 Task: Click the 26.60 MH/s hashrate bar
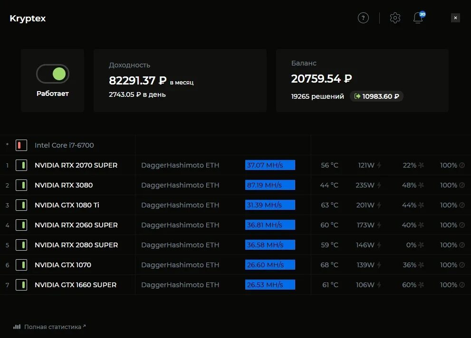click(x=270, y=265)
